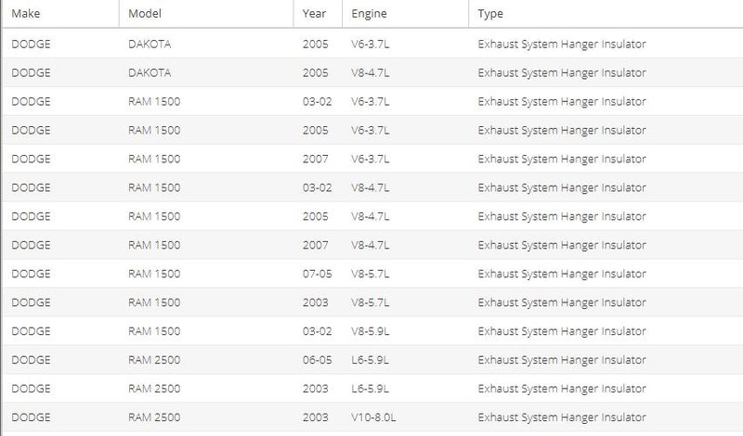Click the V8-5.9L engine cell
743x436 pixels.
[x=371, y=331]
